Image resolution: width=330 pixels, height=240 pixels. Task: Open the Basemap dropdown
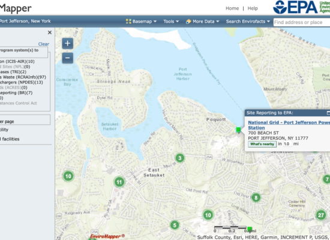pos(141,22)
